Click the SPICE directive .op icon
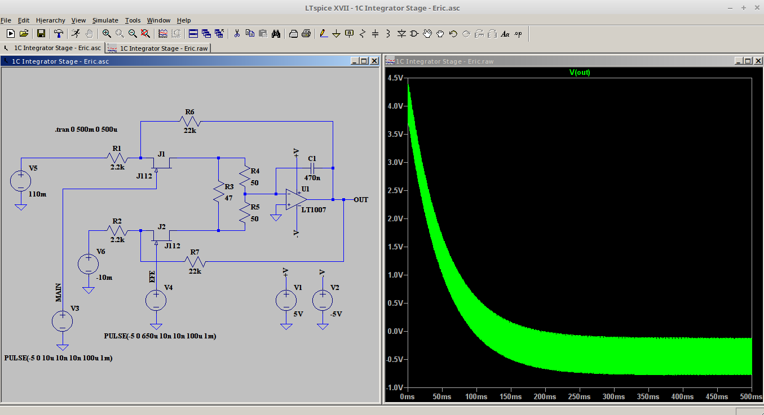764x415 pixels. 518,34
